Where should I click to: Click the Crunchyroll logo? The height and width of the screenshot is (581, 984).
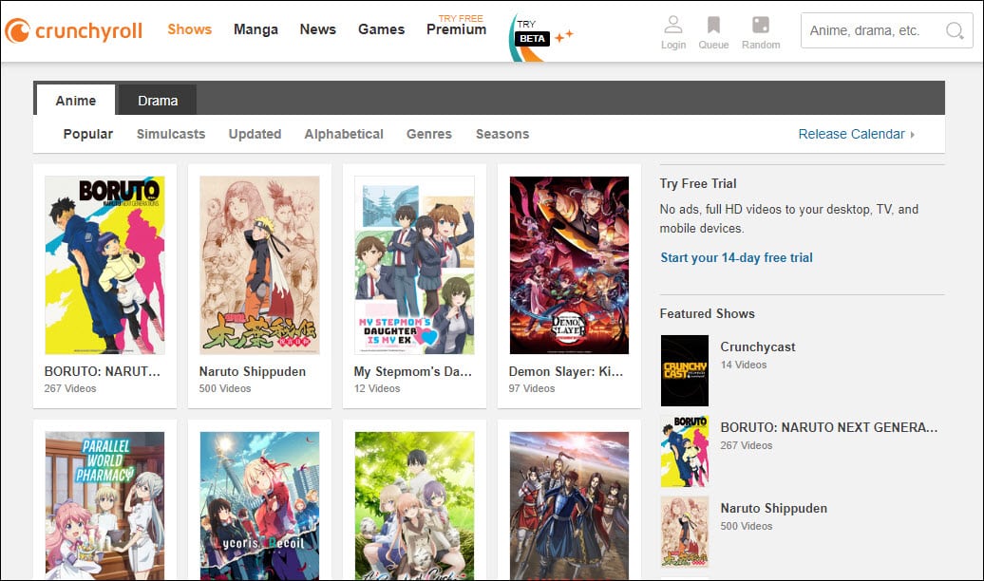[x=73, y=30]
